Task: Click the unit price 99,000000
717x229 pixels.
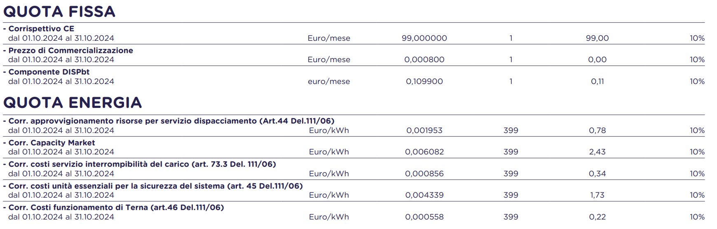Action: click(424, 38)
